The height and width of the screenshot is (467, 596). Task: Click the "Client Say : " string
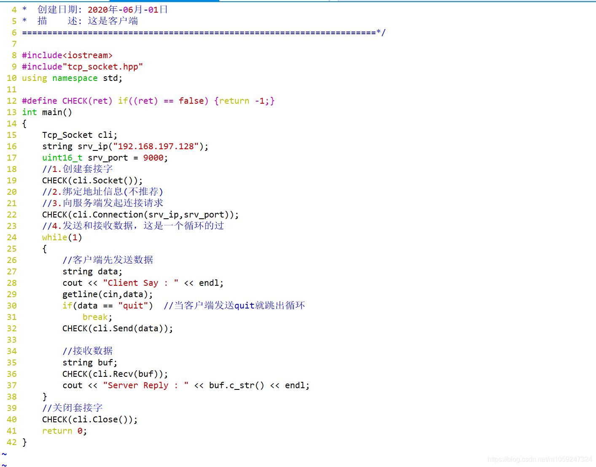point(141,283)
